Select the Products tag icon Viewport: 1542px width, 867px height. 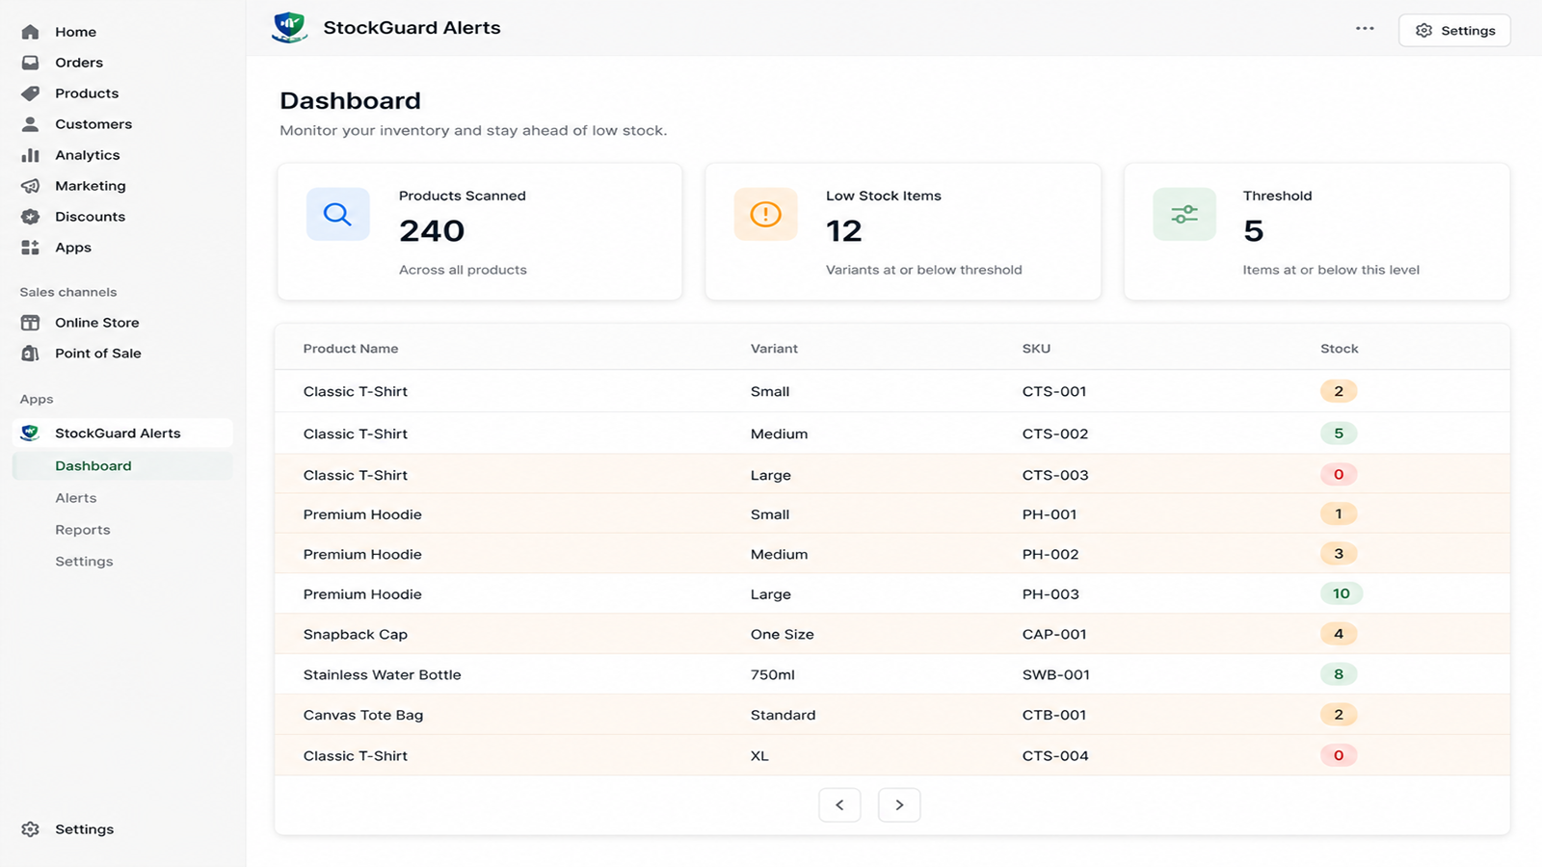tap(30, 93)
